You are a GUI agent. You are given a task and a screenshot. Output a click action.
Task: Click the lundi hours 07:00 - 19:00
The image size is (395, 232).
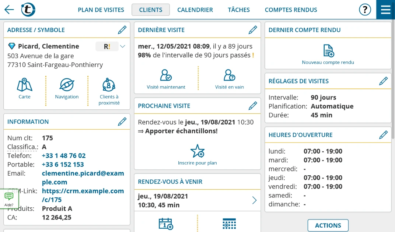323,151
